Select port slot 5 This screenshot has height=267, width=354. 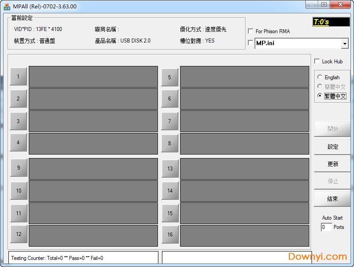pyautogui.click(x=170, y=76)
